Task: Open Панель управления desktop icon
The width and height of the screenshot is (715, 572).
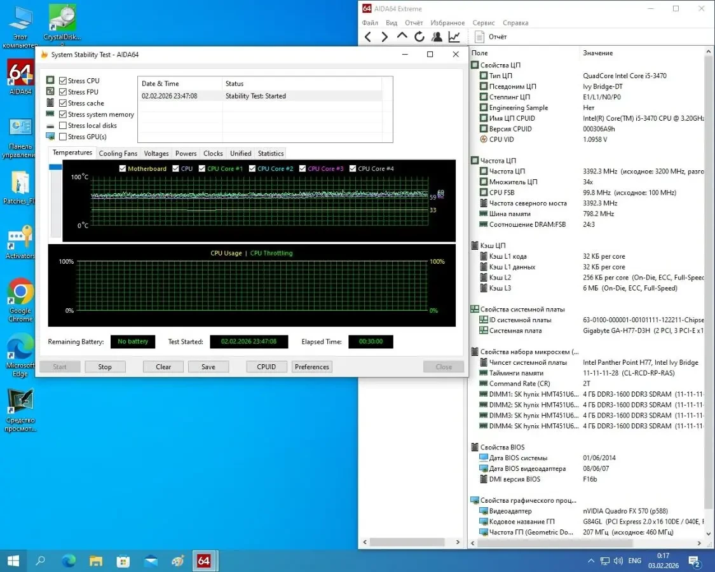Action: (x=20, y=139)
